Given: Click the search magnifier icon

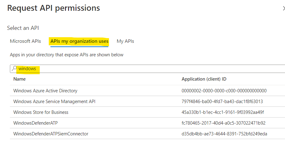Looking at the screenshot, I should click(14, 69).
